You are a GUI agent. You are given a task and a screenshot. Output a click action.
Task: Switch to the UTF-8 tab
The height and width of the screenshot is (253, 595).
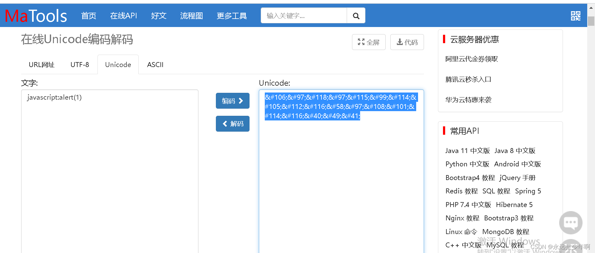pos(80,65)
